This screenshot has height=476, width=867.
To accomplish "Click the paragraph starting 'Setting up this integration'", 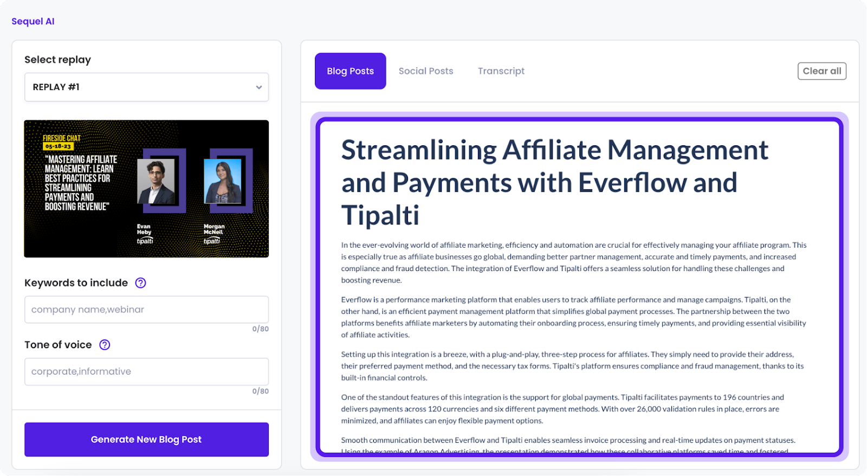I will point(572,366).
